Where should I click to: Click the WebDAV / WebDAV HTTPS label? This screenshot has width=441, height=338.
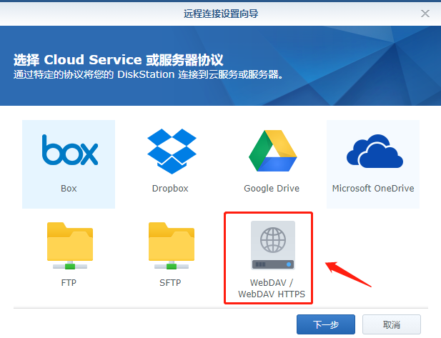272,288
